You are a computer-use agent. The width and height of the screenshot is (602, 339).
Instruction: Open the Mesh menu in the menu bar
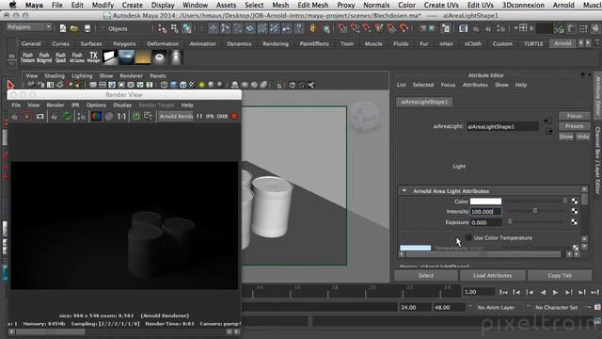280,5
